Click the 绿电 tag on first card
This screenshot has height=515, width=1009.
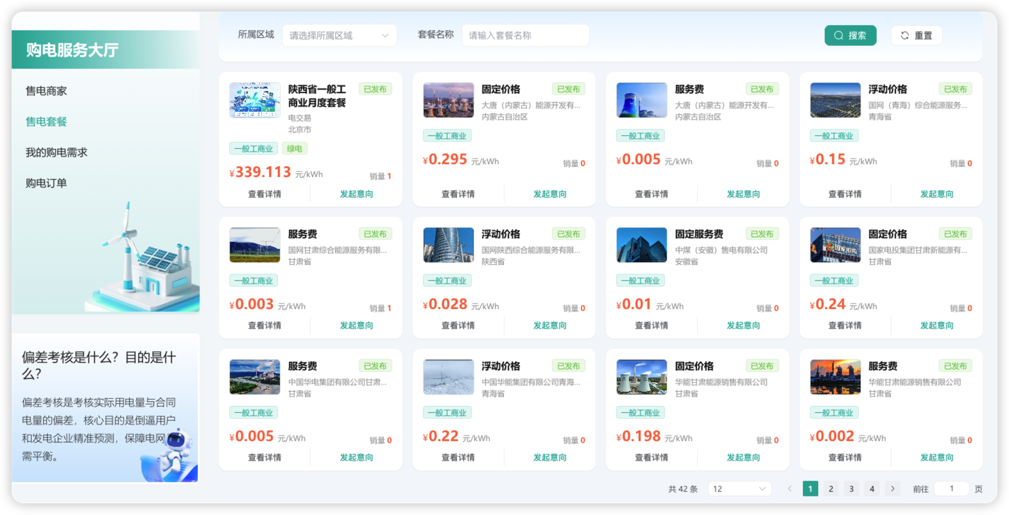(295, 149)
